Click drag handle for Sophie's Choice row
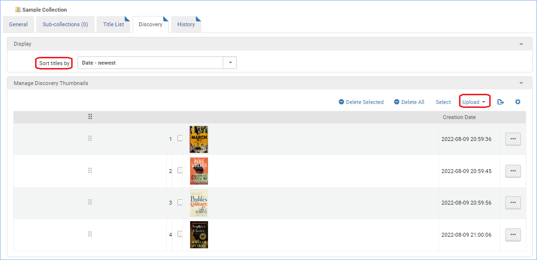 90,234
